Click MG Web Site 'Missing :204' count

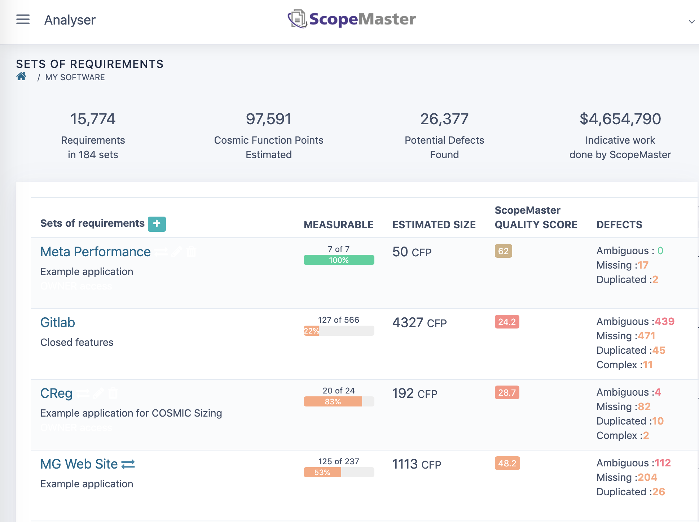pyautogui.click(x=627, y=477)
